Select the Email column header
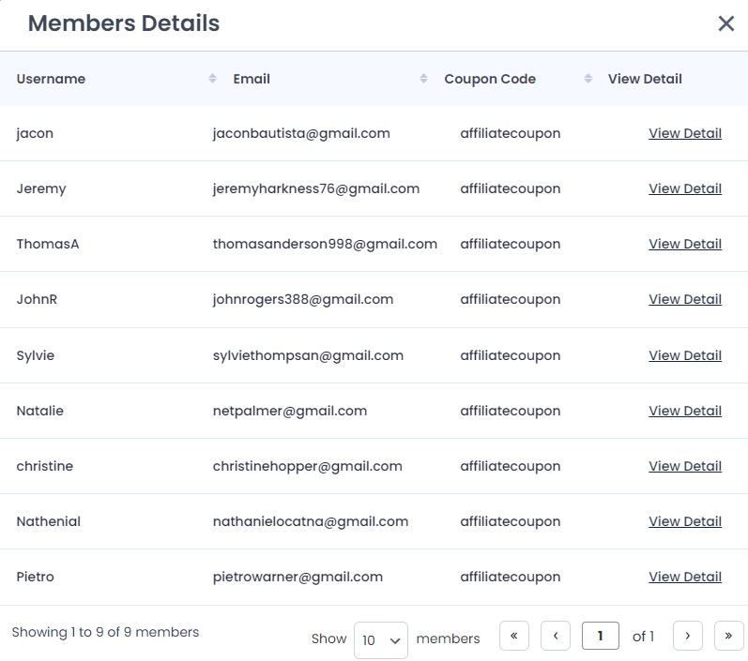Image resolution: width=748 pixels, height=661 pixels. point(252,79)
